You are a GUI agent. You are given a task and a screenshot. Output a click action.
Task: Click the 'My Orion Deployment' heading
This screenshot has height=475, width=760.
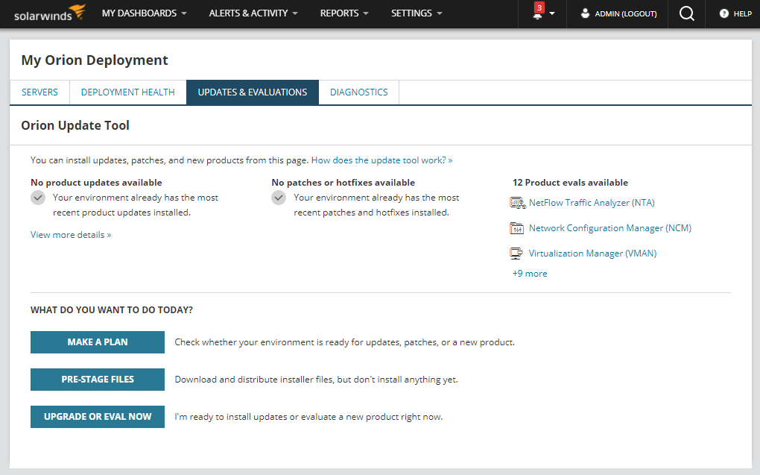[x=95, y=60]
